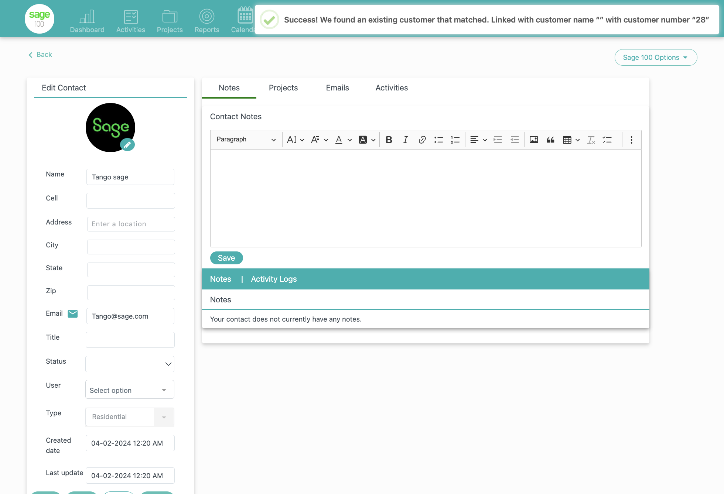This screenshot has width=724, height=494.
Task: Open the Sage 100 Options menu
Action: pyautogui.click(x=656, y=57)
